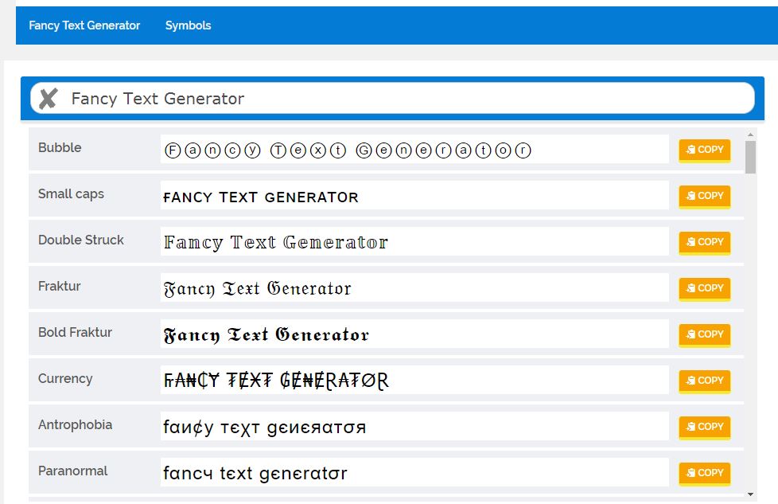Viewport: 778px width, 504px height.
Task: Copy the Antrophobia style text
Action: [705, 427]
